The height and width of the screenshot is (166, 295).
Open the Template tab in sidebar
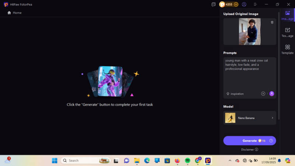coord(287,49)
